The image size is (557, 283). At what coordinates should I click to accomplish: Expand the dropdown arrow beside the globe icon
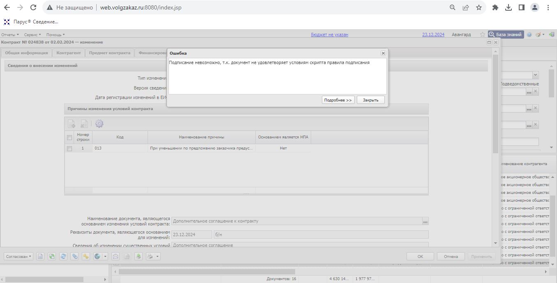(x=105, y=256)
